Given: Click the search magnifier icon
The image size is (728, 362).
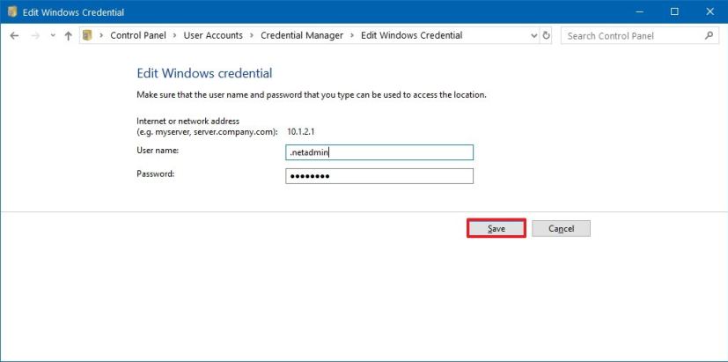Looking at the screenshot, I should coord(709,35).
